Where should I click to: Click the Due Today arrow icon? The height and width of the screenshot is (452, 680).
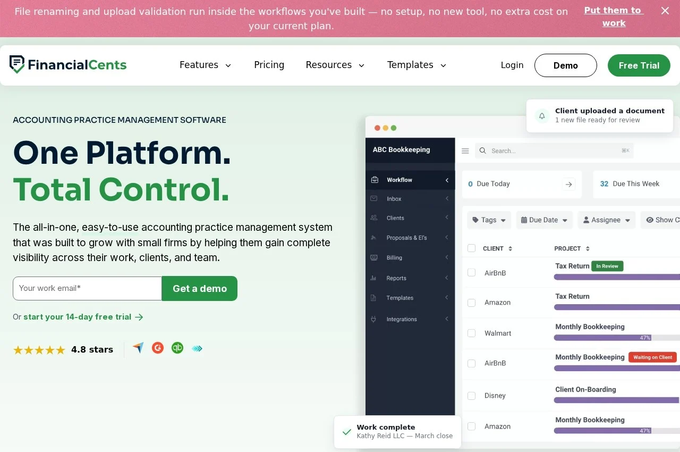click(x=569, y=184)
